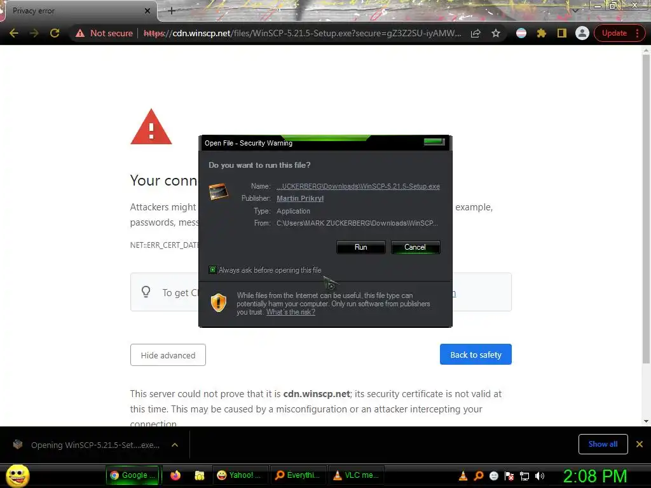Open the What's the risk? link
Image resolution: width=651 pixels, height=488 pixels.
291,312
